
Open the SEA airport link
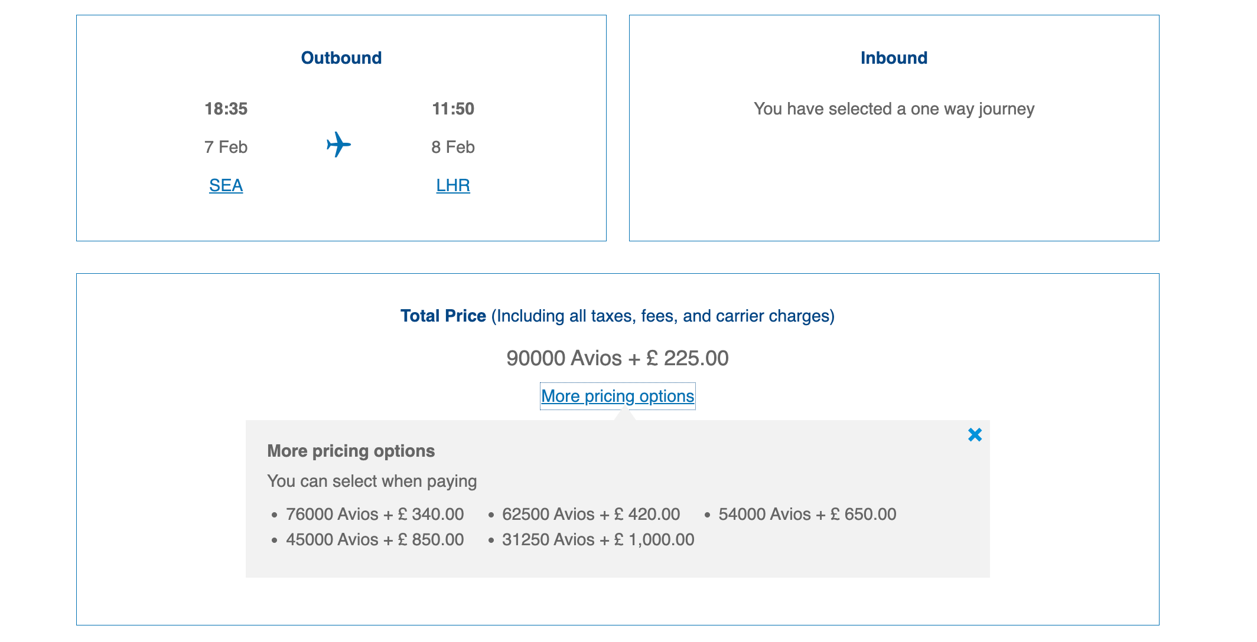pos(226,185)
